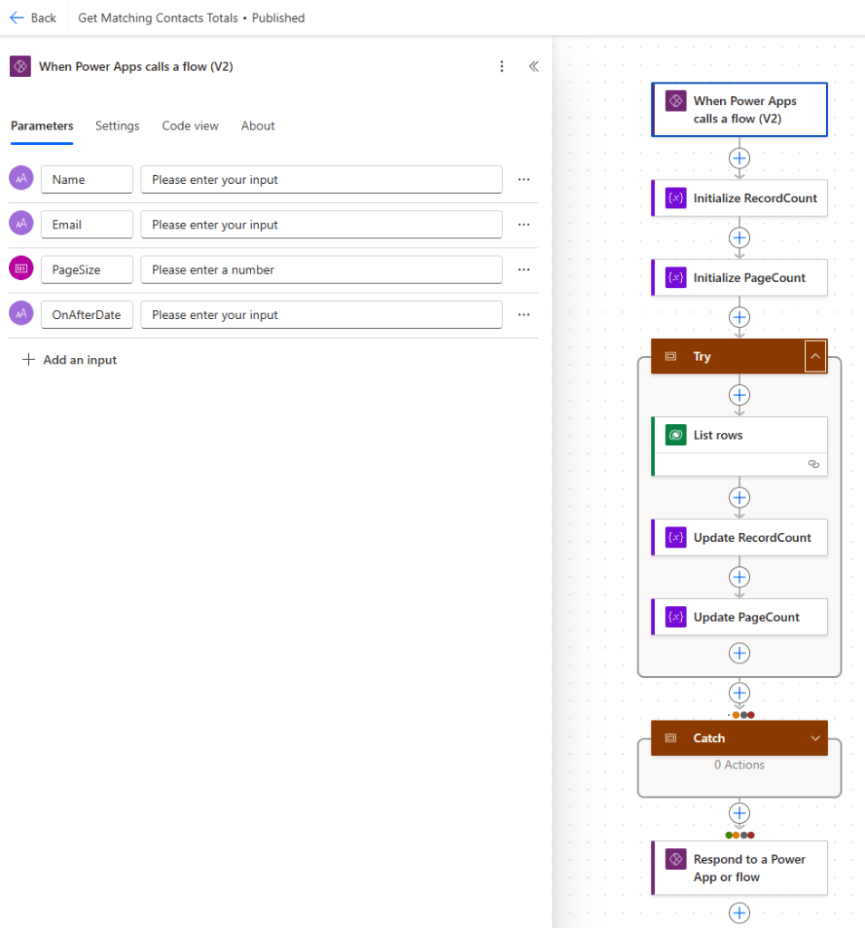
Task: Click the Power Apps icon on Respond action
Action: (x=675, y=859)
